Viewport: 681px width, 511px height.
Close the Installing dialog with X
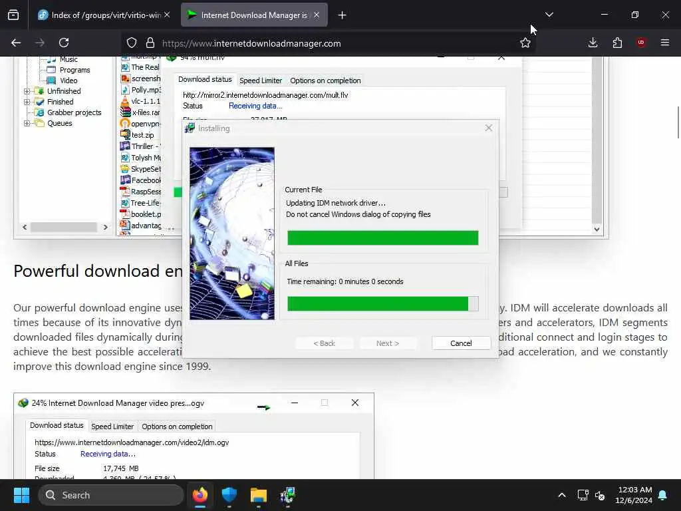pos(489,128)
